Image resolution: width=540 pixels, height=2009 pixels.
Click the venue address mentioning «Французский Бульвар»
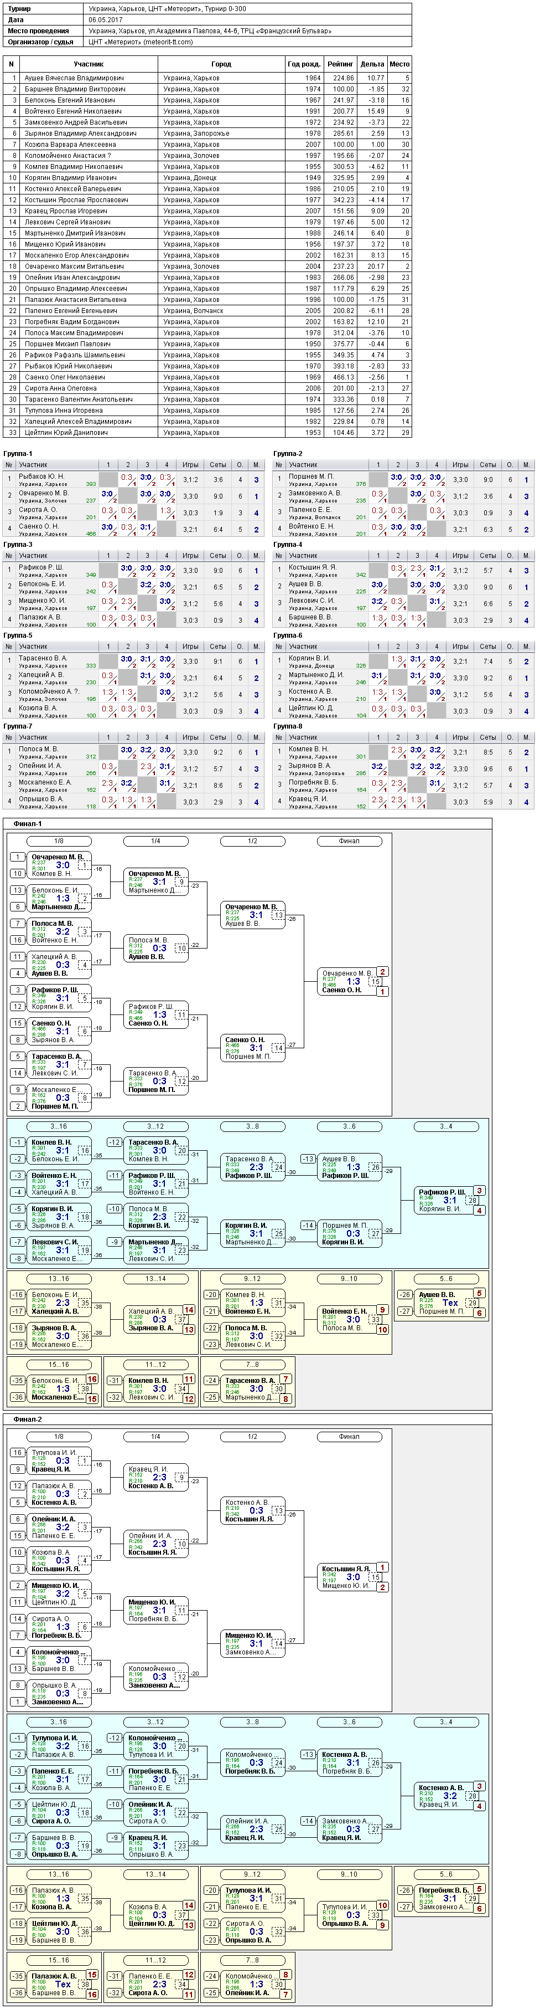(210, 31)
